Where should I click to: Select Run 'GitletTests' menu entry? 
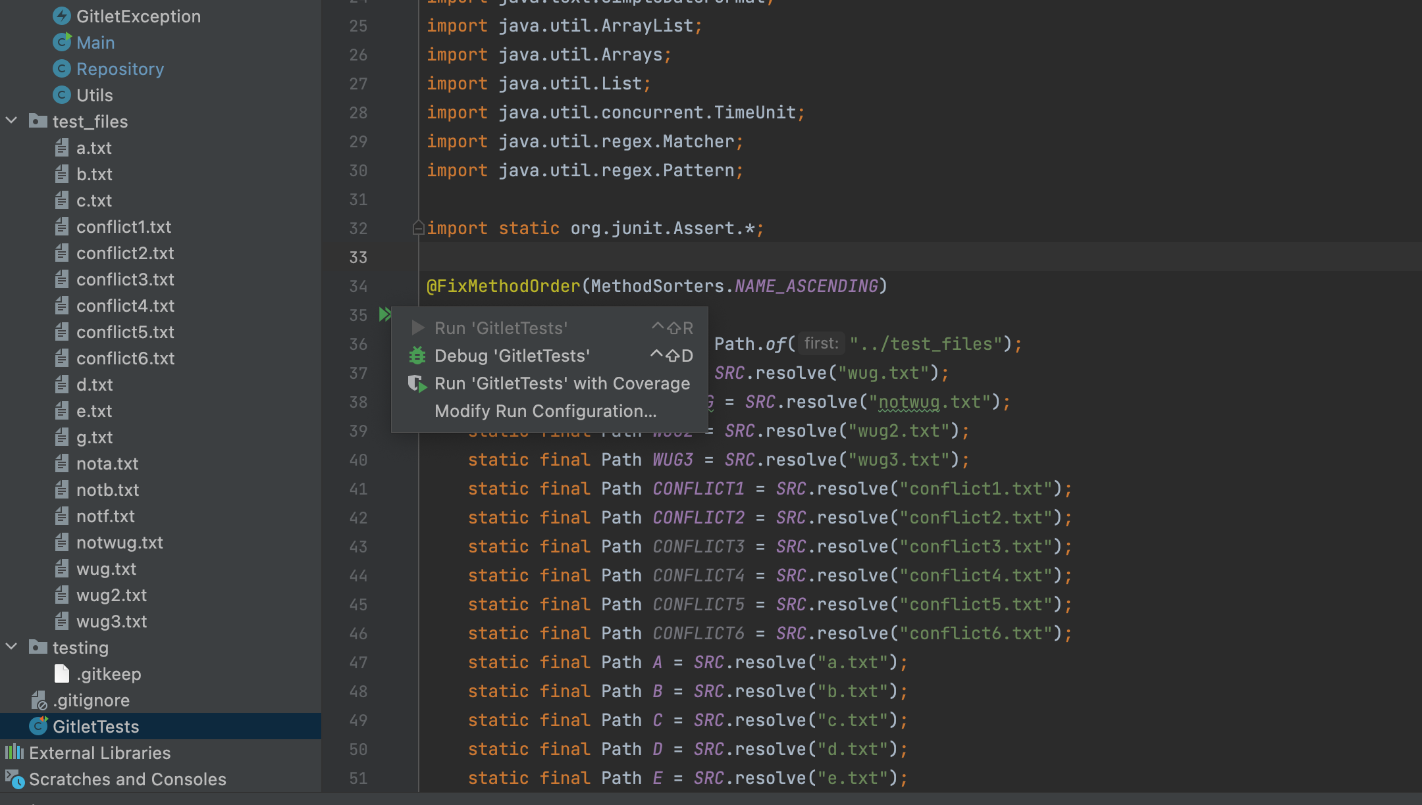point(501,328)
